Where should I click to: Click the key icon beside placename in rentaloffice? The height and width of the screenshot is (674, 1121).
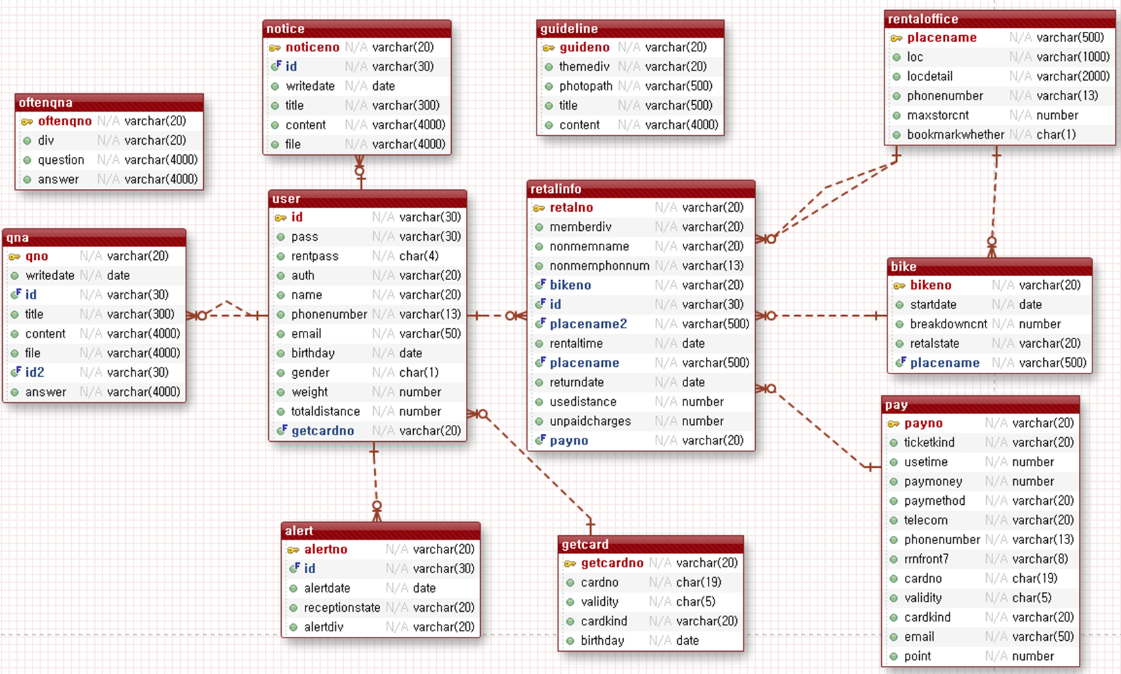(x=896, y=39)
